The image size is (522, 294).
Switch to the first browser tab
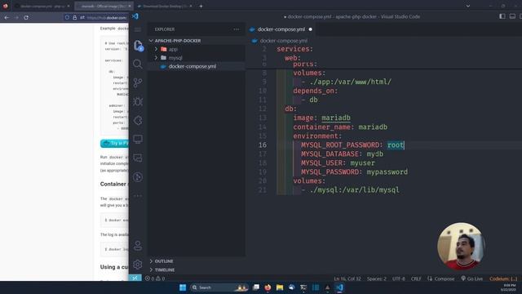(x=42, y=6)
